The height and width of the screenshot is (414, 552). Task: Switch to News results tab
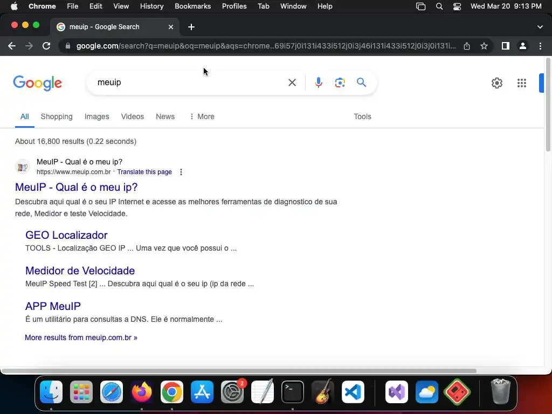[x=165, y=116]
